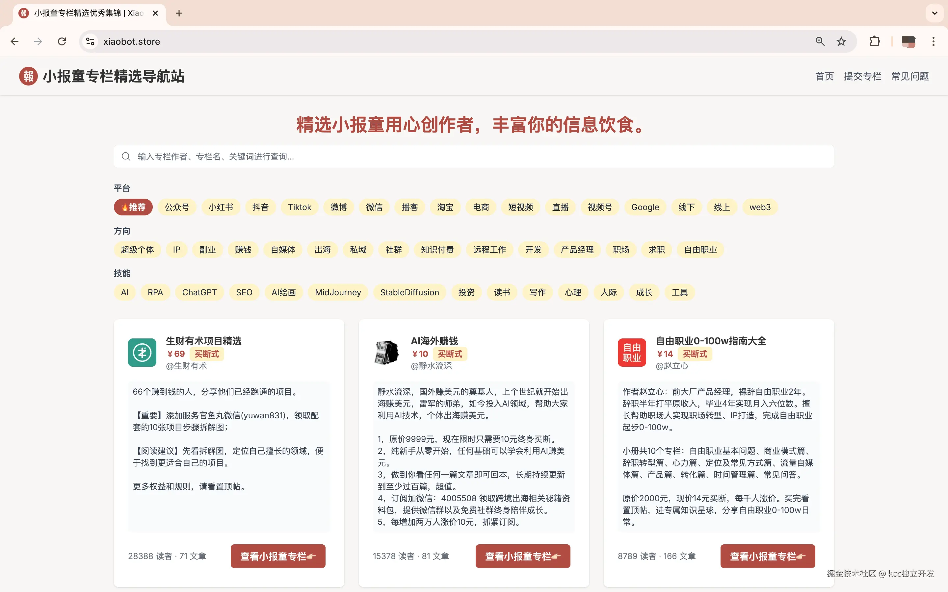Select the 推荐 platform filter tag
948x592 pixels.
(133, 207)
